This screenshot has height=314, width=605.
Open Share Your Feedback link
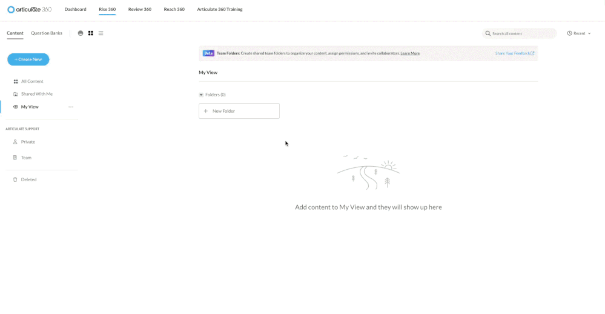coord(515,53)
